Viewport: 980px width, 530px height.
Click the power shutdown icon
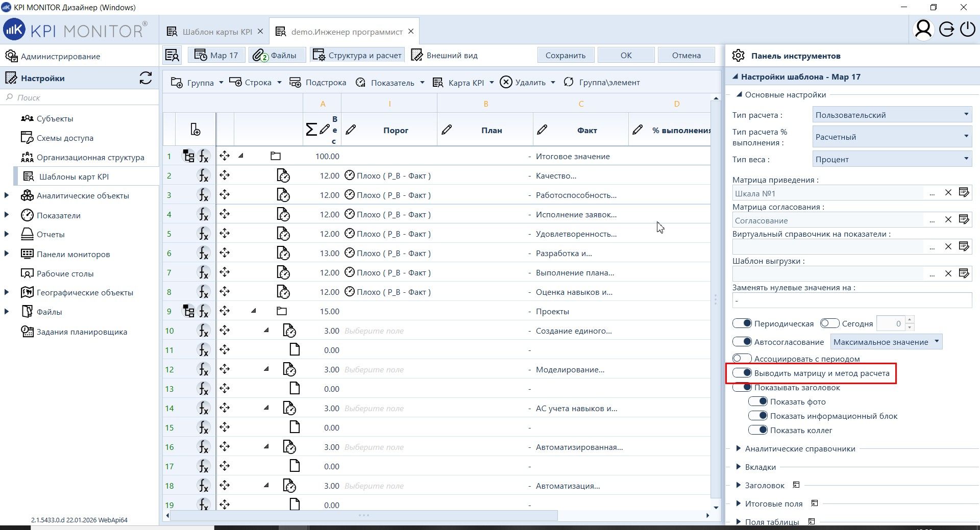[968, 30]
